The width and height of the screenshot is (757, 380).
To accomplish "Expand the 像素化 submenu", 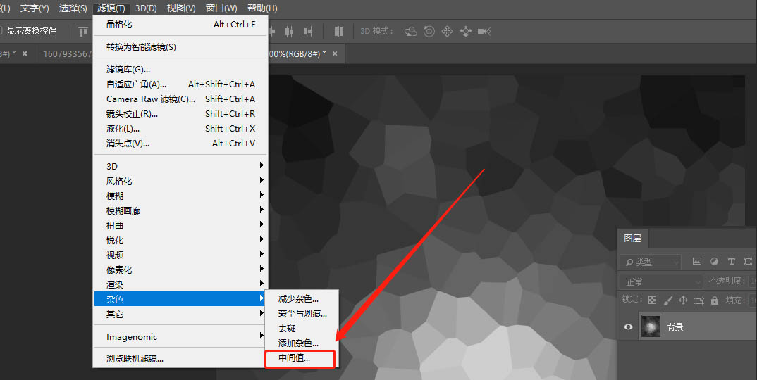I will (180, 270).
